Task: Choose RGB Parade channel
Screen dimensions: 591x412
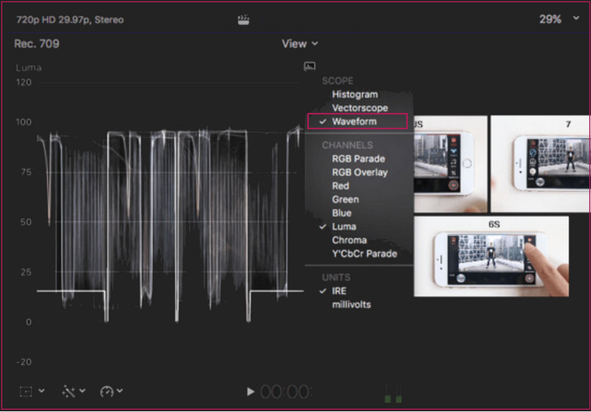Action: (358, 159)
